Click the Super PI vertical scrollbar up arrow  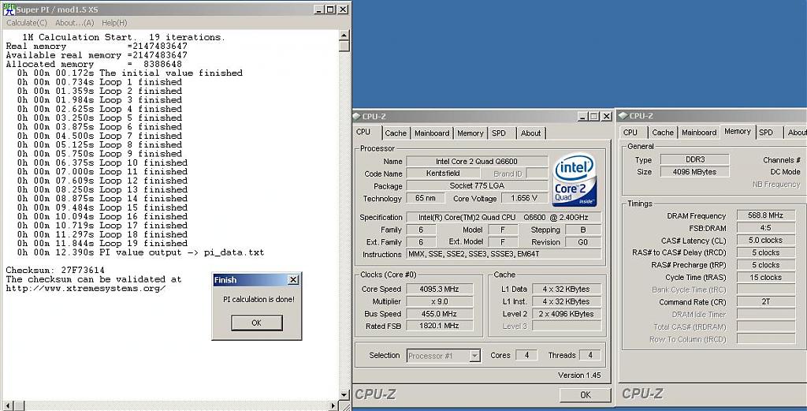(x=344, y=35)
